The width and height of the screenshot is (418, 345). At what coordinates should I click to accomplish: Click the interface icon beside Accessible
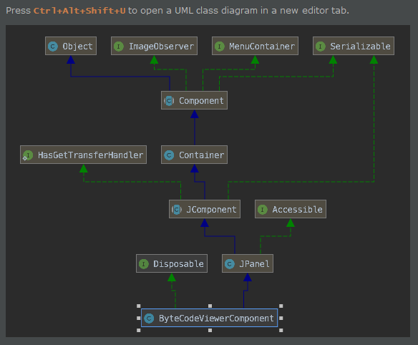[263, 210]
